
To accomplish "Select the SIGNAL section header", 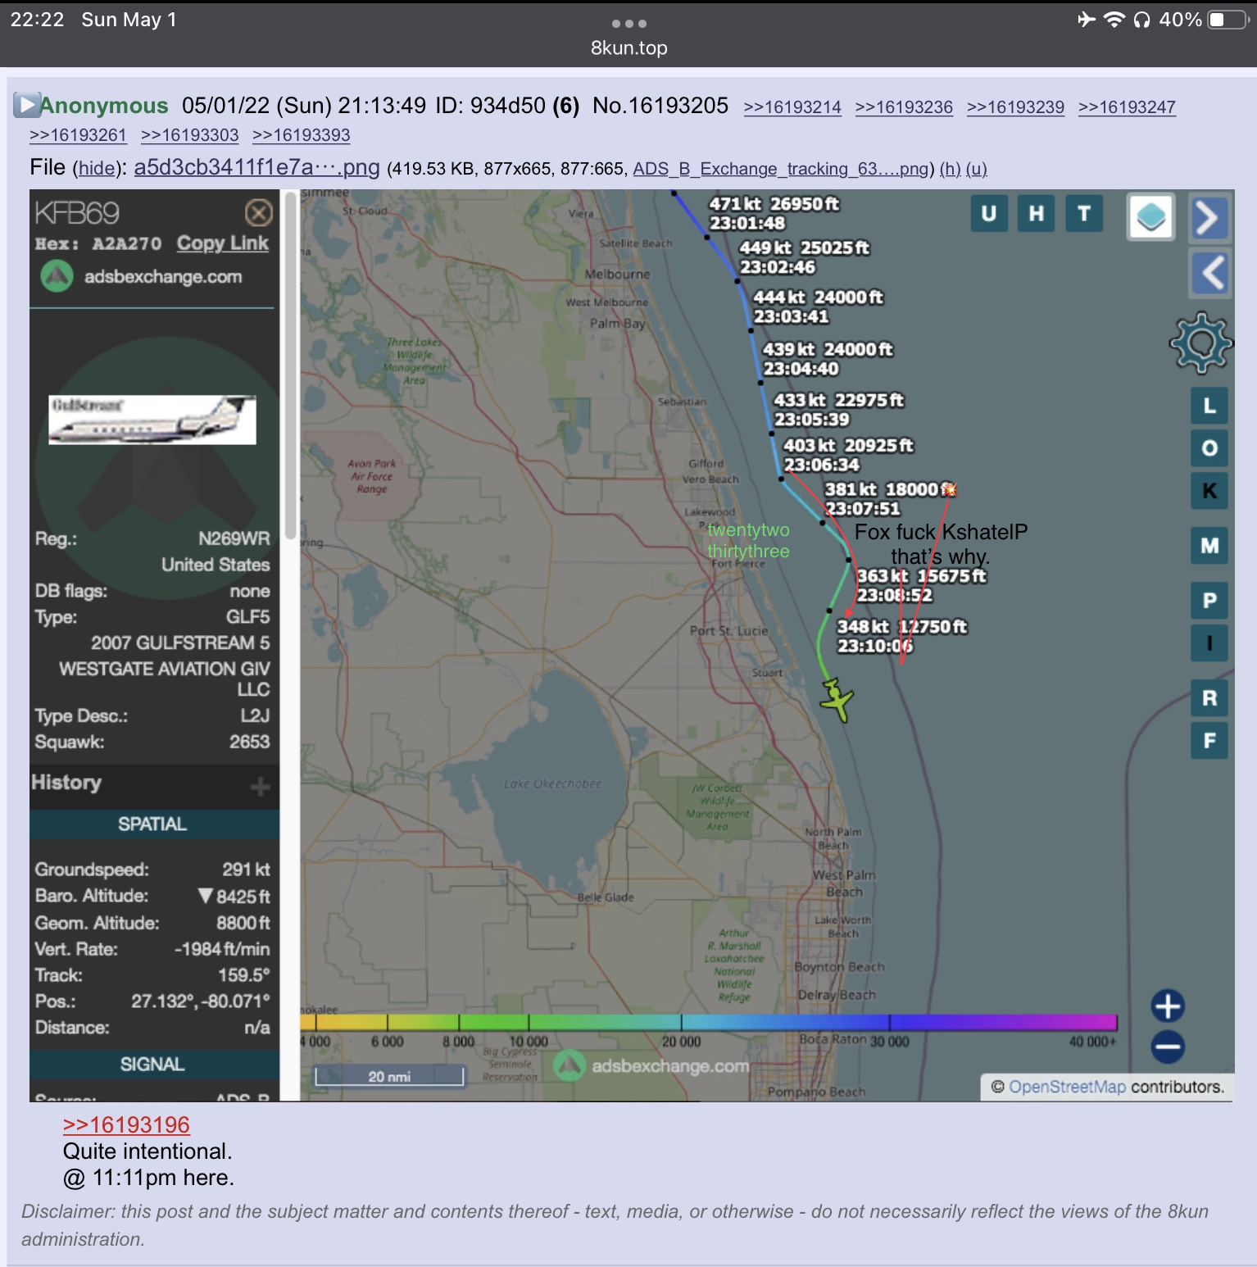I will [x=153, y=1064].
